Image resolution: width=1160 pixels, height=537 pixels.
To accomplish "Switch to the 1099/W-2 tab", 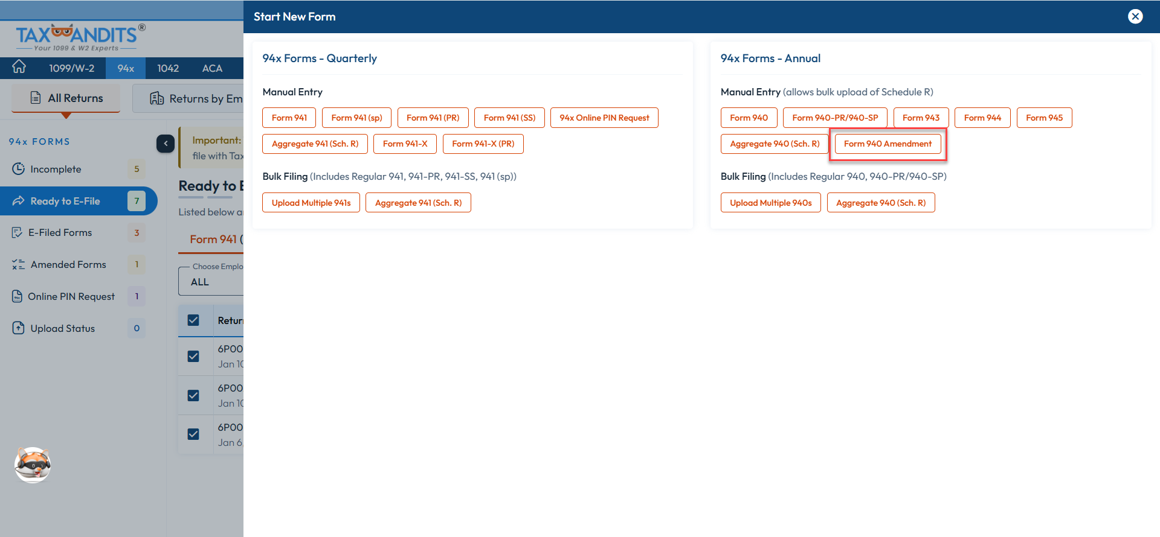I will [x=72, y=68].
